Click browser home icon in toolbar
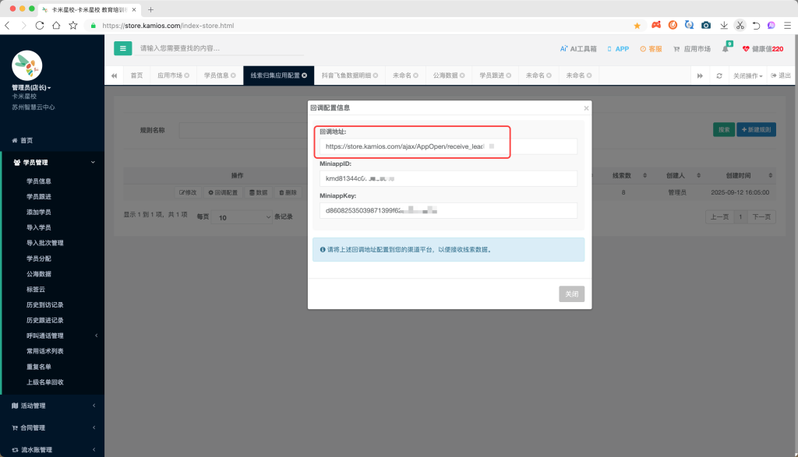 point(56,26)
